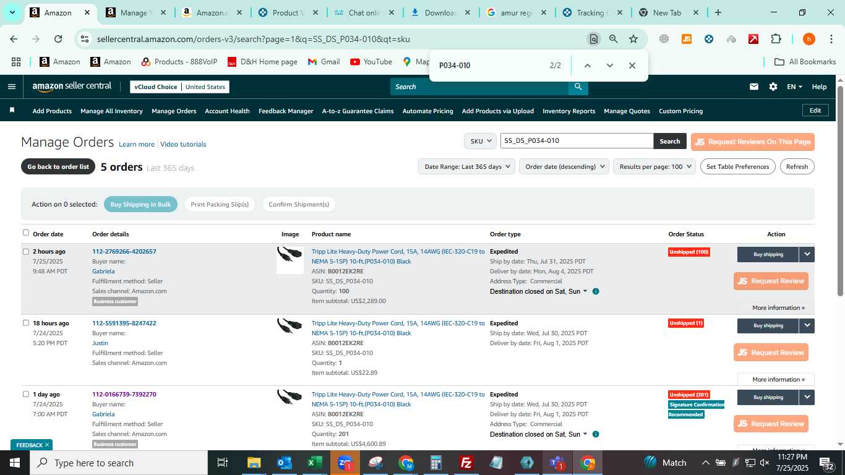The image size is (845, 475).
Task: Click the JS orange extension icon
Action: [686, 39]
